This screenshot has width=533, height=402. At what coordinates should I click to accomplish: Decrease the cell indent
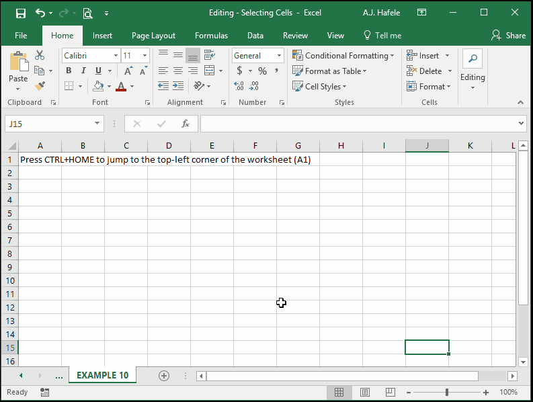[x=163, y=85]
